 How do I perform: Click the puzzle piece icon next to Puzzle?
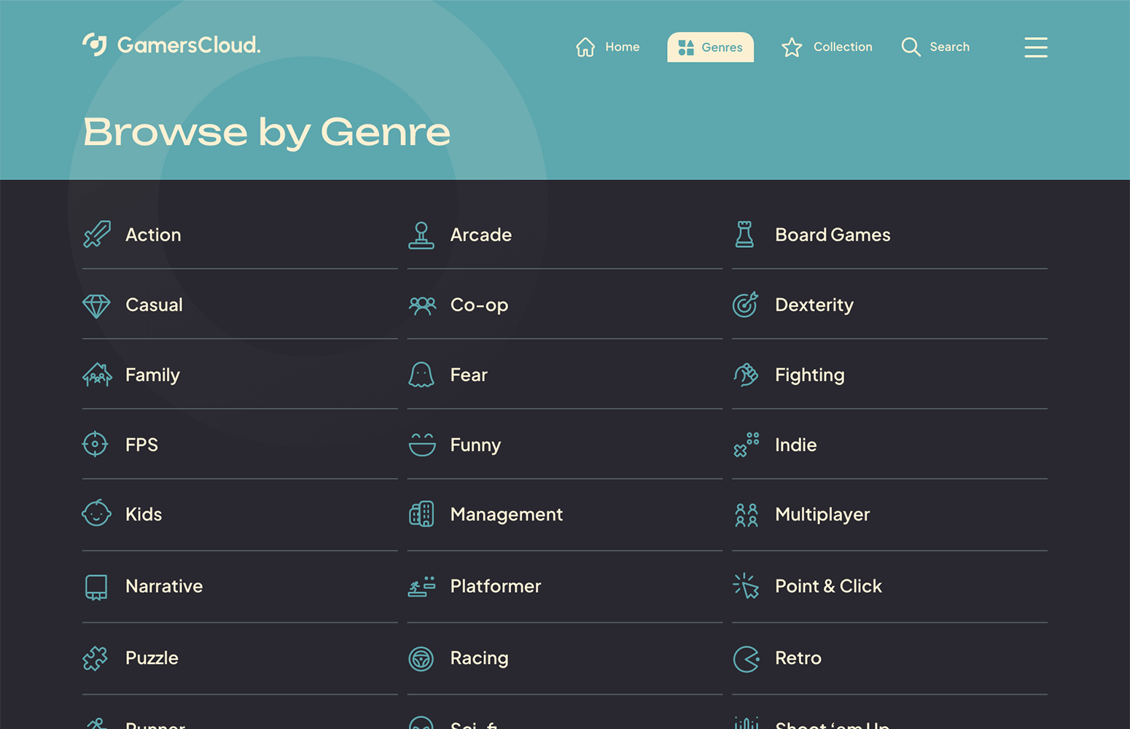tap(96, 657)
